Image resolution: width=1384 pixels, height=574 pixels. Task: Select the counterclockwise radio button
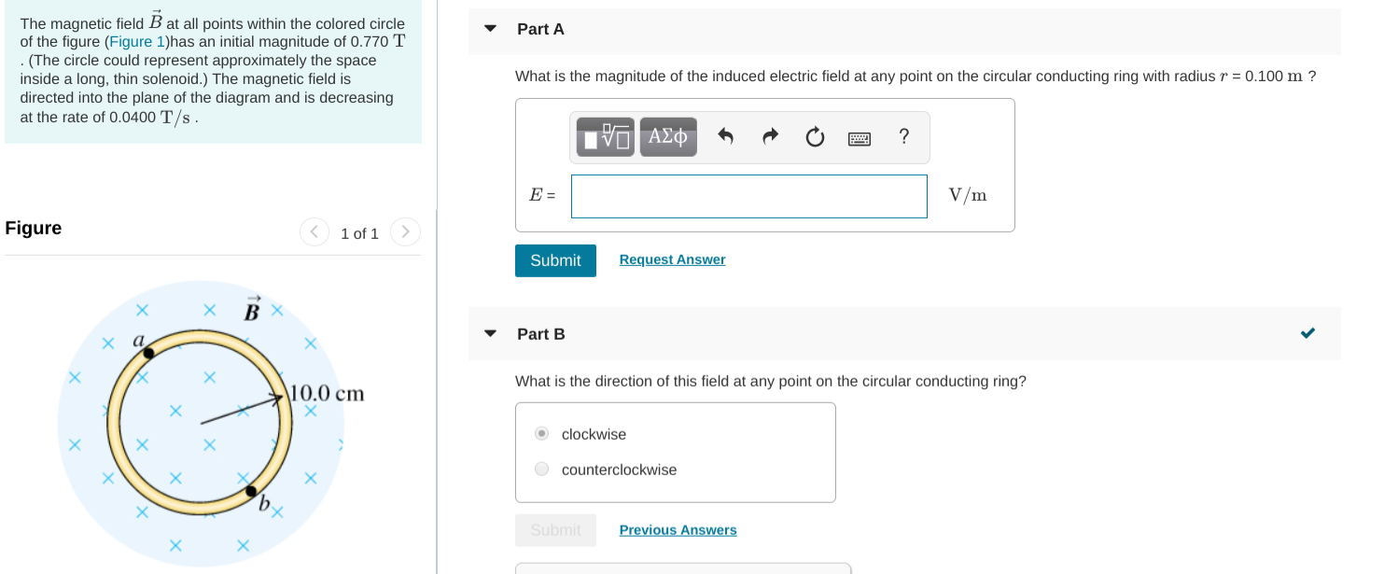541,469
